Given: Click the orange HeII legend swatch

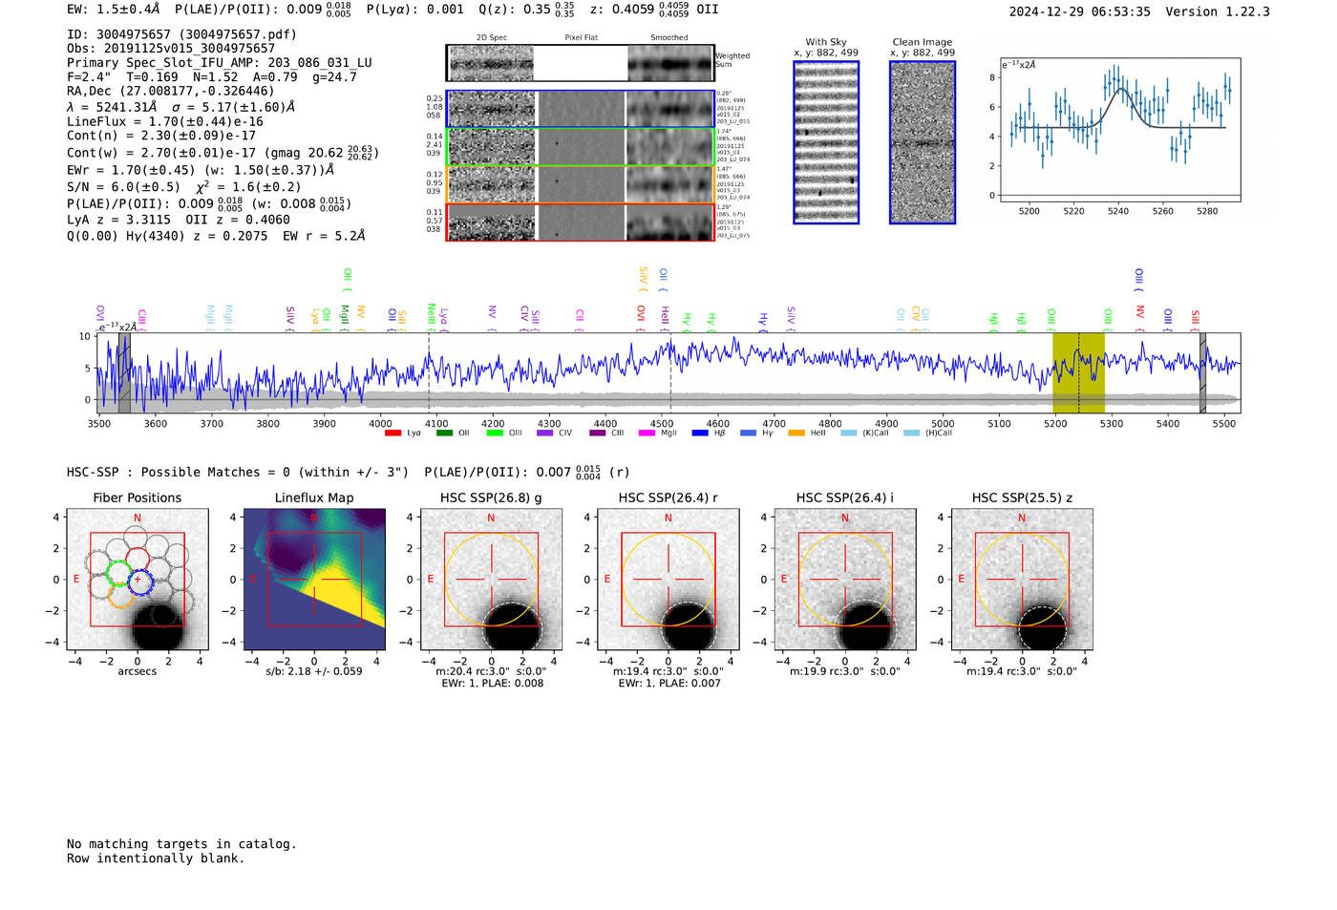Looking at the screenshot, I should (x=796, y=434).
